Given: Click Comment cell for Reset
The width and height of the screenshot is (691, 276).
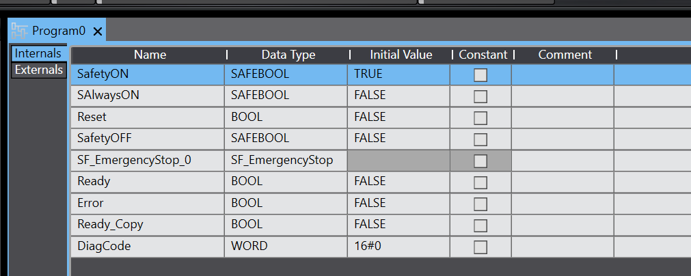Looking at the screenshot, I should [x=563, y=117].
